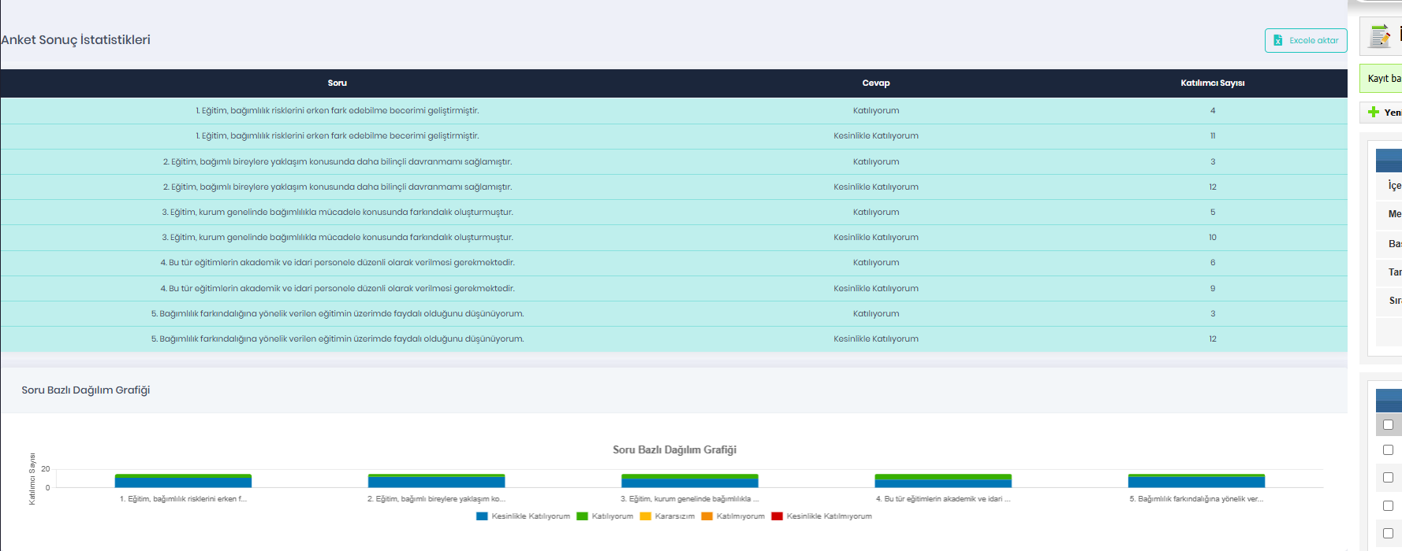Click the Soru column header
1402x551 pixels.
pos(337,83)
